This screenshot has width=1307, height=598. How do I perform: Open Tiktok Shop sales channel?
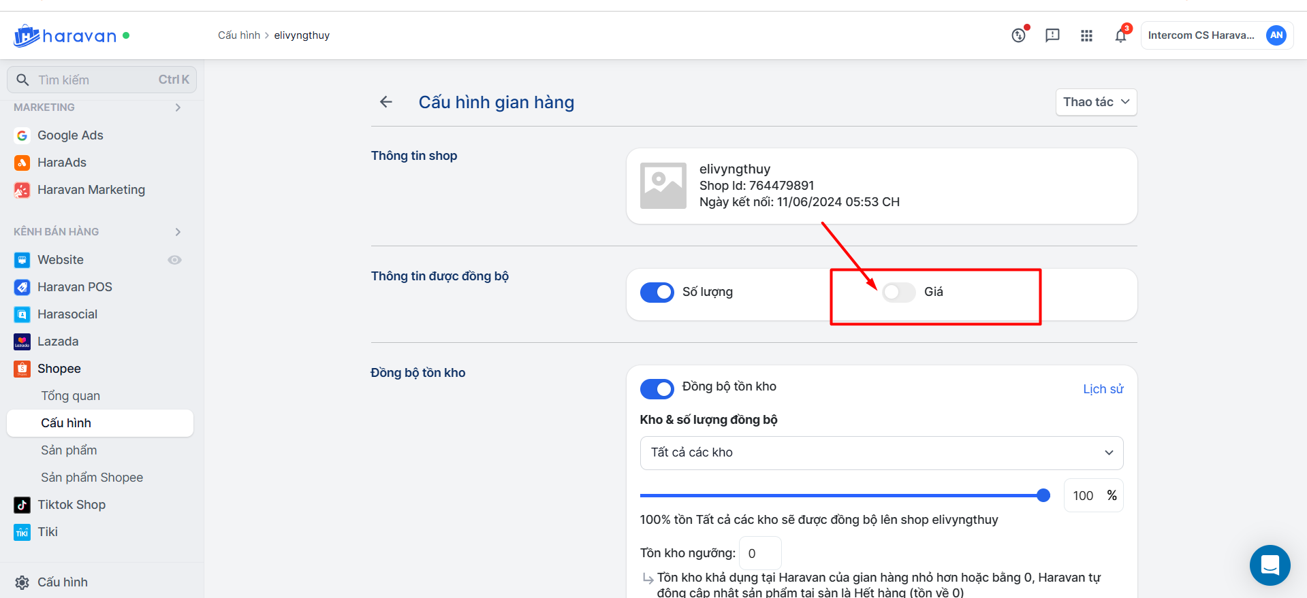[72, 505]
